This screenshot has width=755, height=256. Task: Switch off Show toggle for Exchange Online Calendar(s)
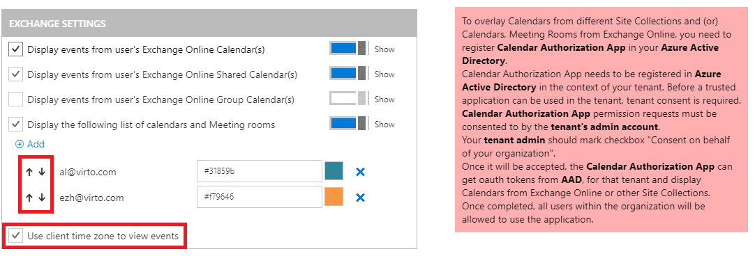tap(348, 49)
